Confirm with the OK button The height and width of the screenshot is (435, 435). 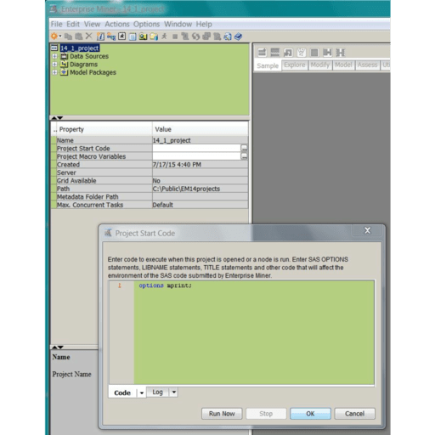click(310, 414)
